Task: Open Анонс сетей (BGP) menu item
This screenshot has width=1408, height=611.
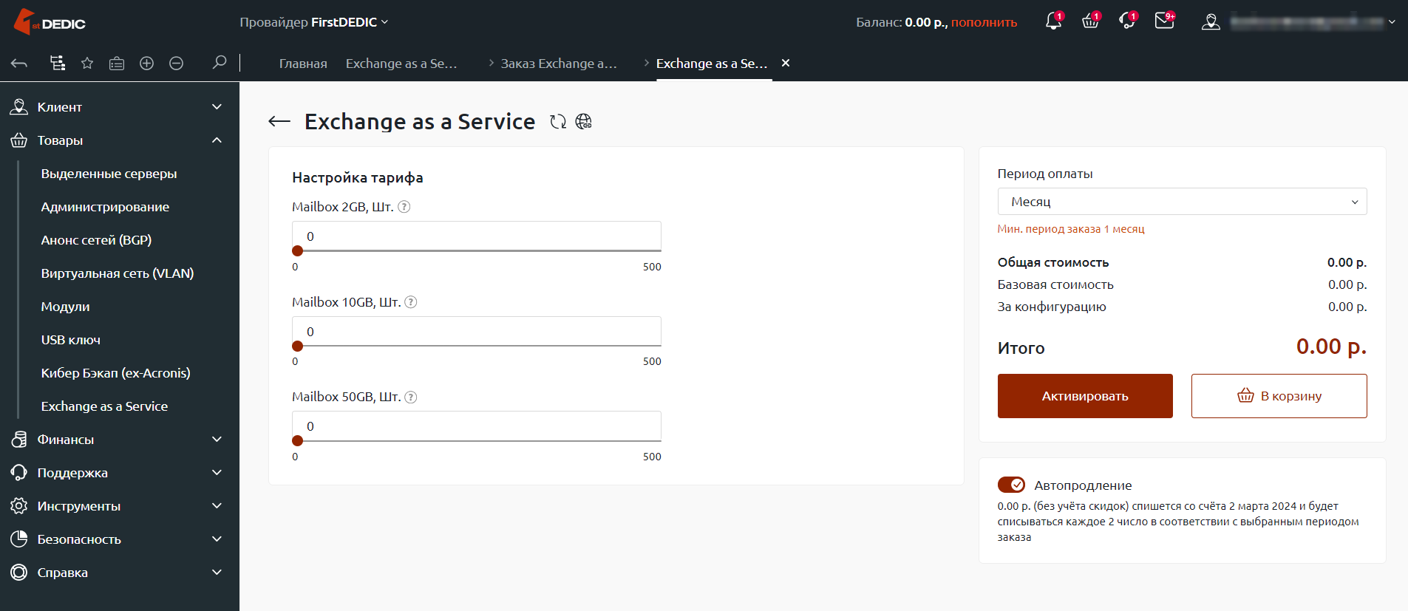Action: (x=96, y=240)
